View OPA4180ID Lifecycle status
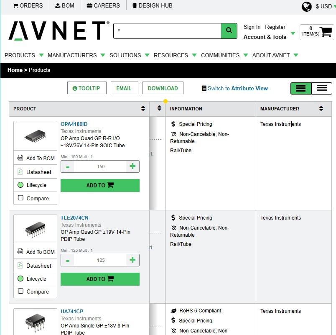This screenshot has height=335, width=336. 32,185
